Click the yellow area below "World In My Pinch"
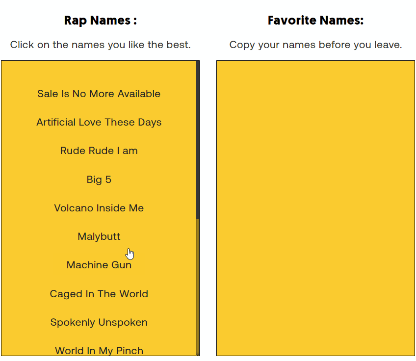The image size is (416, 361). pyautogui.click(x=99, y=357)
